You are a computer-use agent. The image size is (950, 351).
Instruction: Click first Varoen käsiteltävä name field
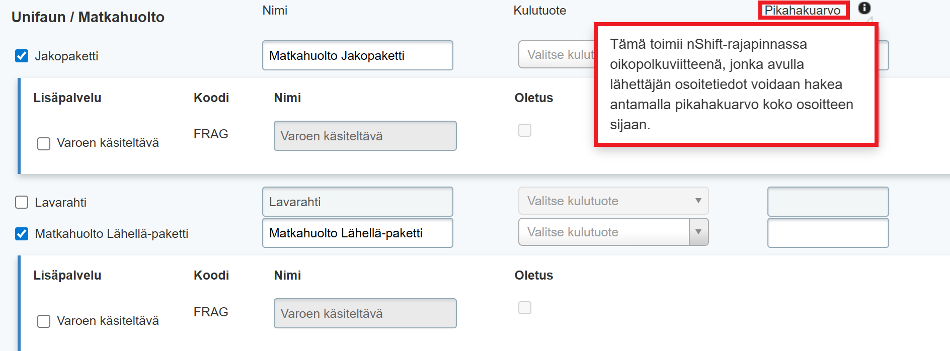tap(365, 136)
